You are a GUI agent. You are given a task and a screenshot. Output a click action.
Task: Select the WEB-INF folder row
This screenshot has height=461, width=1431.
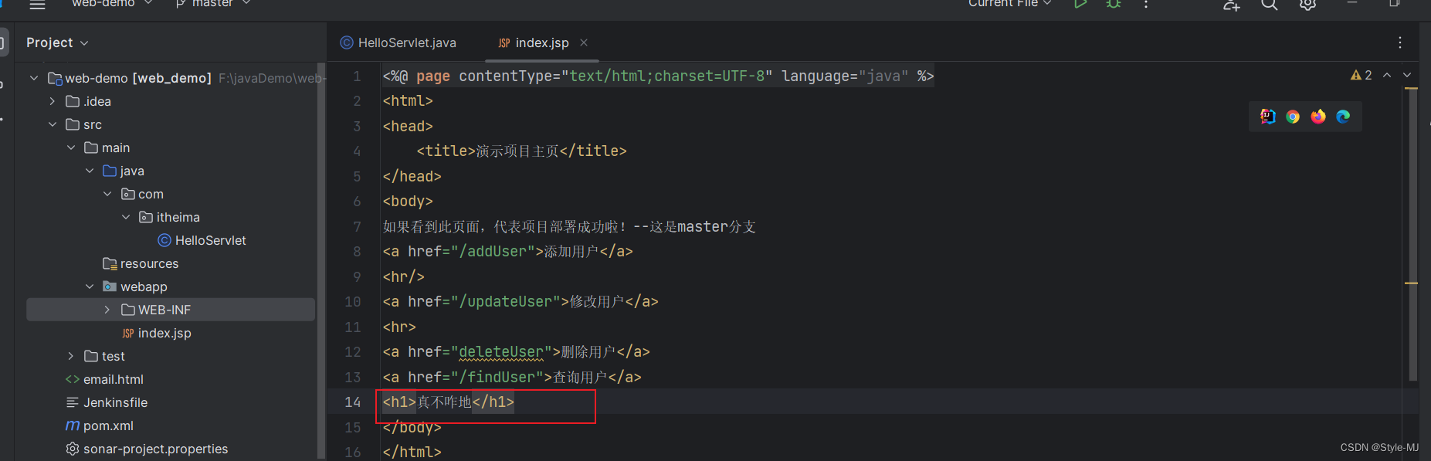(x=171, y=310)
